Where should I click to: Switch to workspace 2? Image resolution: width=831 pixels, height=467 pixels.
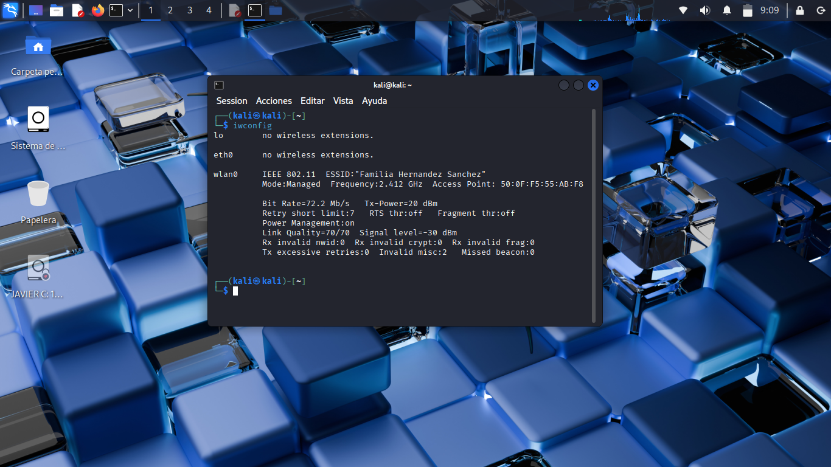[x=170, y=10]
